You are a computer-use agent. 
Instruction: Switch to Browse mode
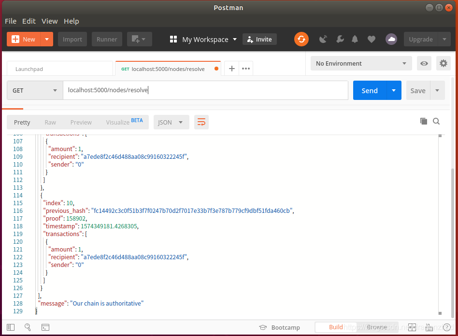(377, 327)
